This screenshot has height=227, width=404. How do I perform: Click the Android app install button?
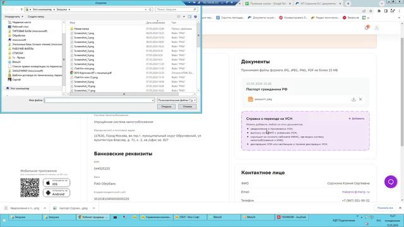pos(56,193)
